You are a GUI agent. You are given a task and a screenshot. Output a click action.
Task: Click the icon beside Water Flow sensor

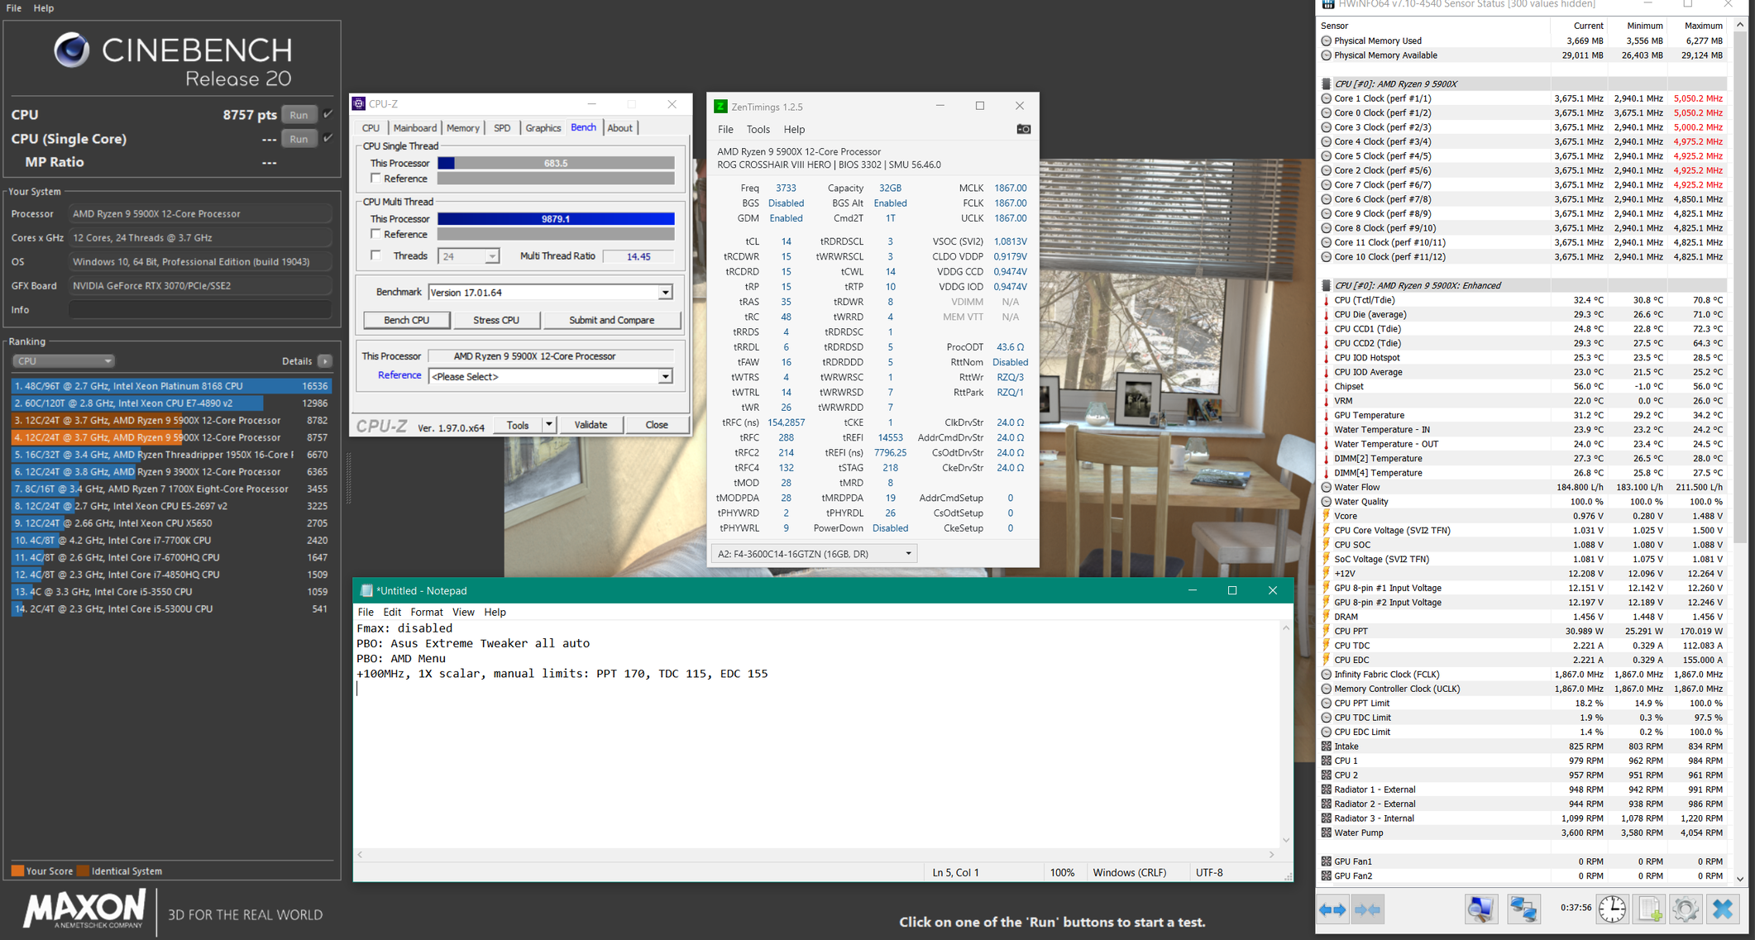point(1326,487)
